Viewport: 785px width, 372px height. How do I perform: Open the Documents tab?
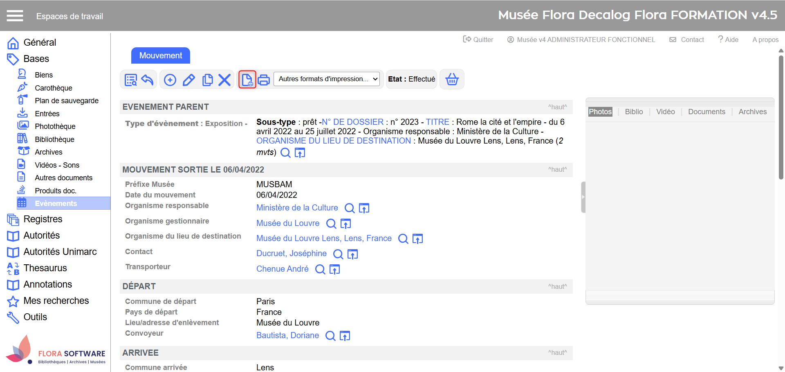click(706, 112)
